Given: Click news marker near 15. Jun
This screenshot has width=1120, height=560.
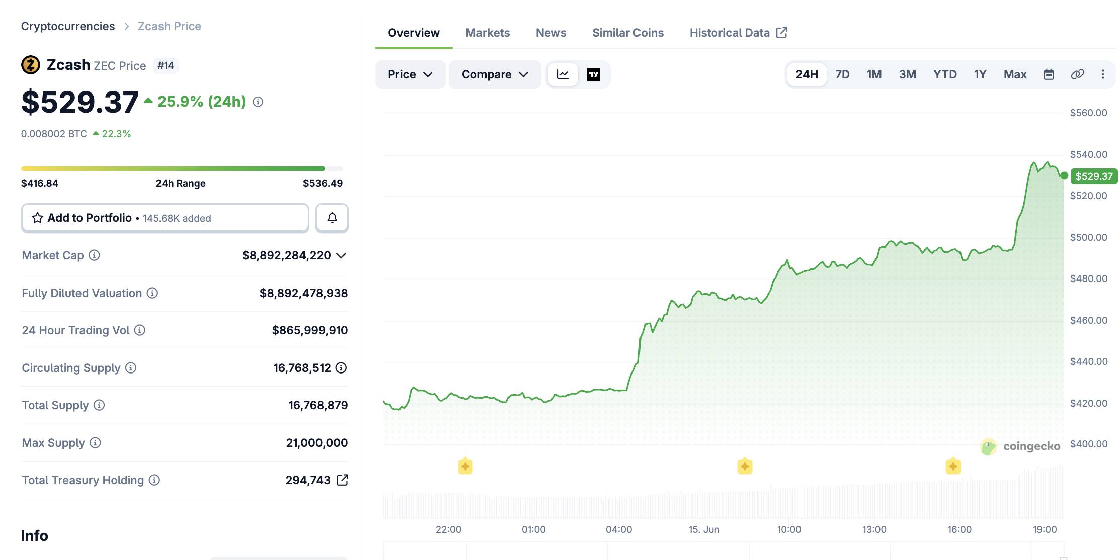Looking at the screenshot, I should pos(745,466).
